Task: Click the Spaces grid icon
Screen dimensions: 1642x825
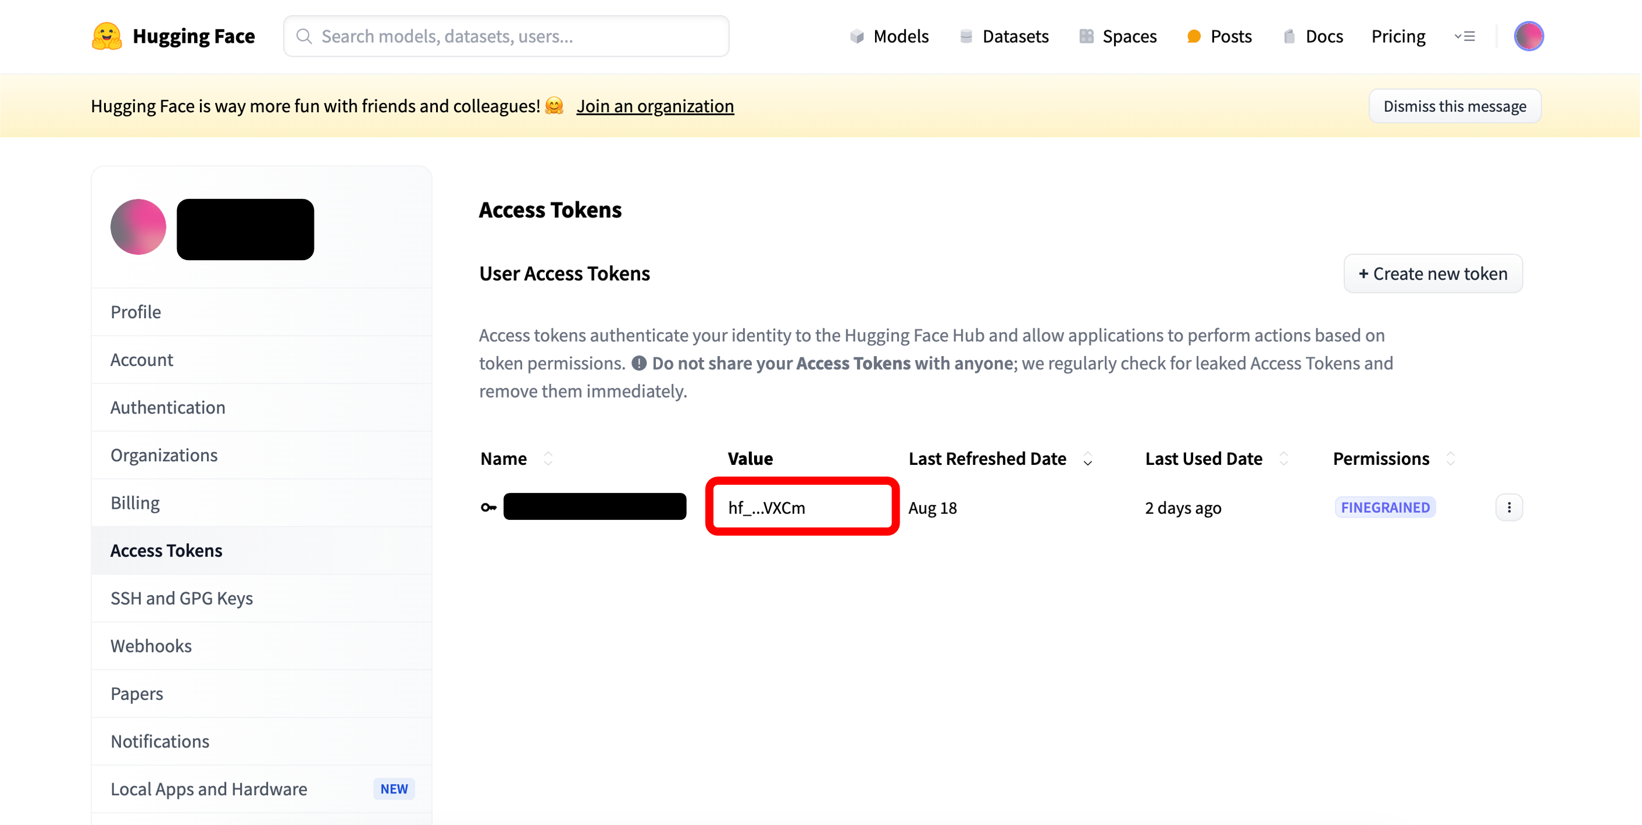Action: click(1086, 36)
